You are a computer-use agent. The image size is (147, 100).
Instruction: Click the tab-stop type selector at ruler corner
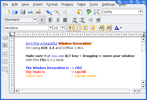tap(12, 34)
